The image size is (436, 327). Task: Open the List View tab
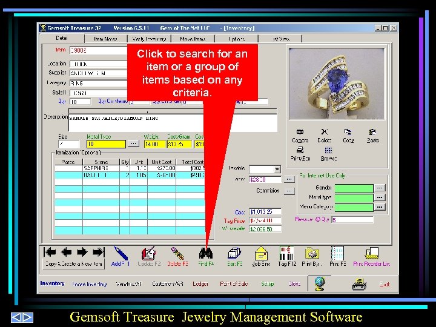[280, 39]
